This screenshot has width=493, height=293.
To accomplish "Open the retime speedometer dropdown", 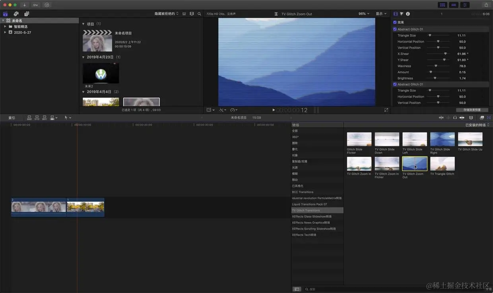I will [234, 110].
